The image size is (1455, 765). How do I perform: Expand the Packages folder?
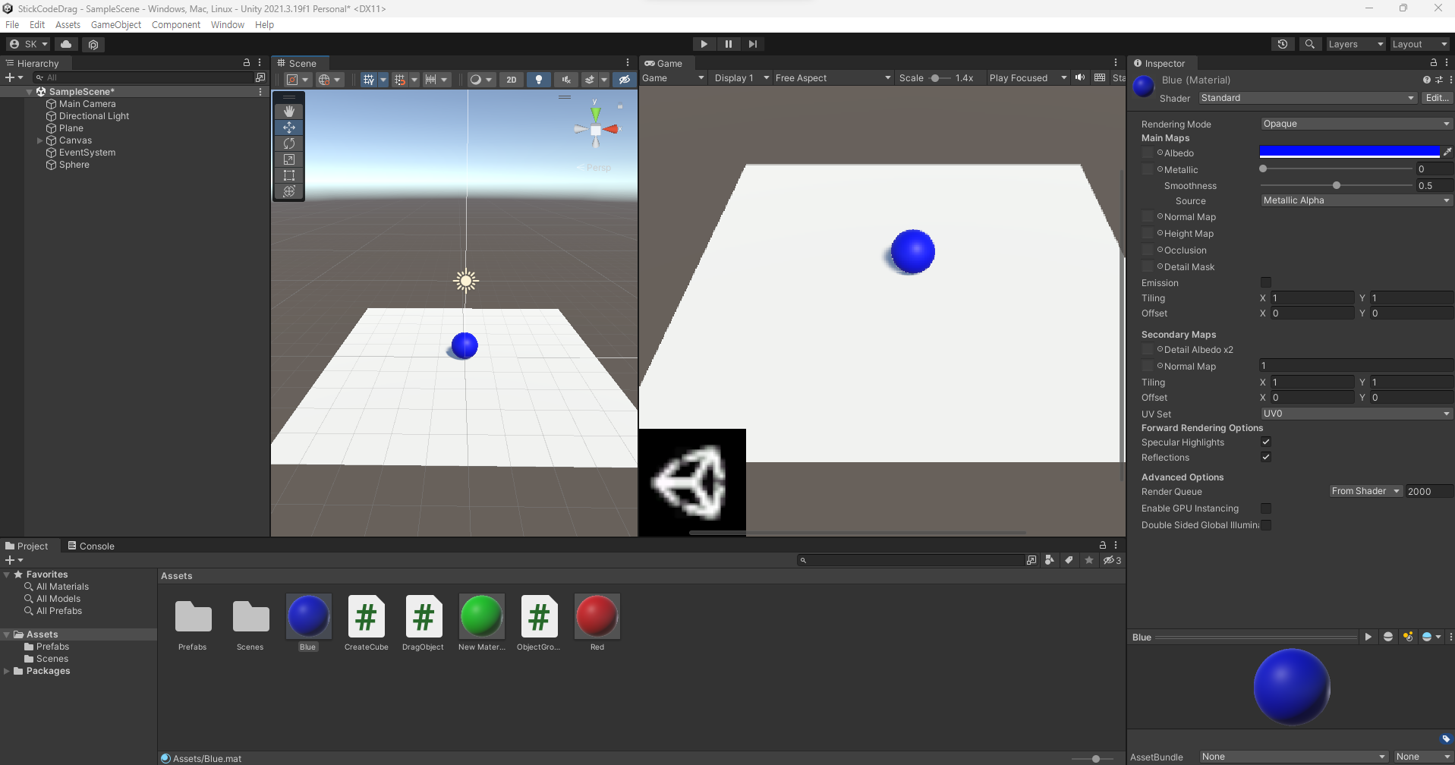[x=7, y=671]
